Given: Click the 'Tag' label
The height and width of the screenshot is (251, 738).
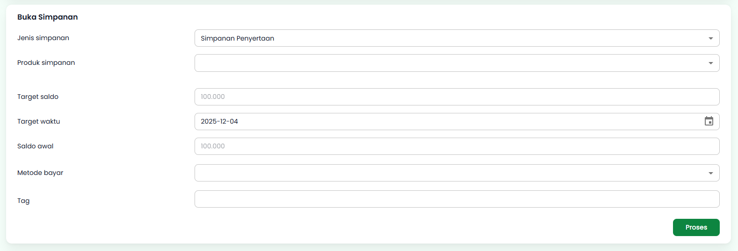Looking at the screenshot, I should [x=23, y=201].
